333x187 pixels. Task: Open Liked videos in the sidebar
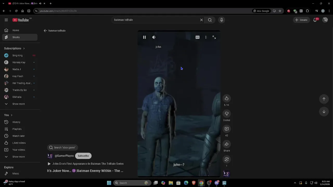coord(20,143)
